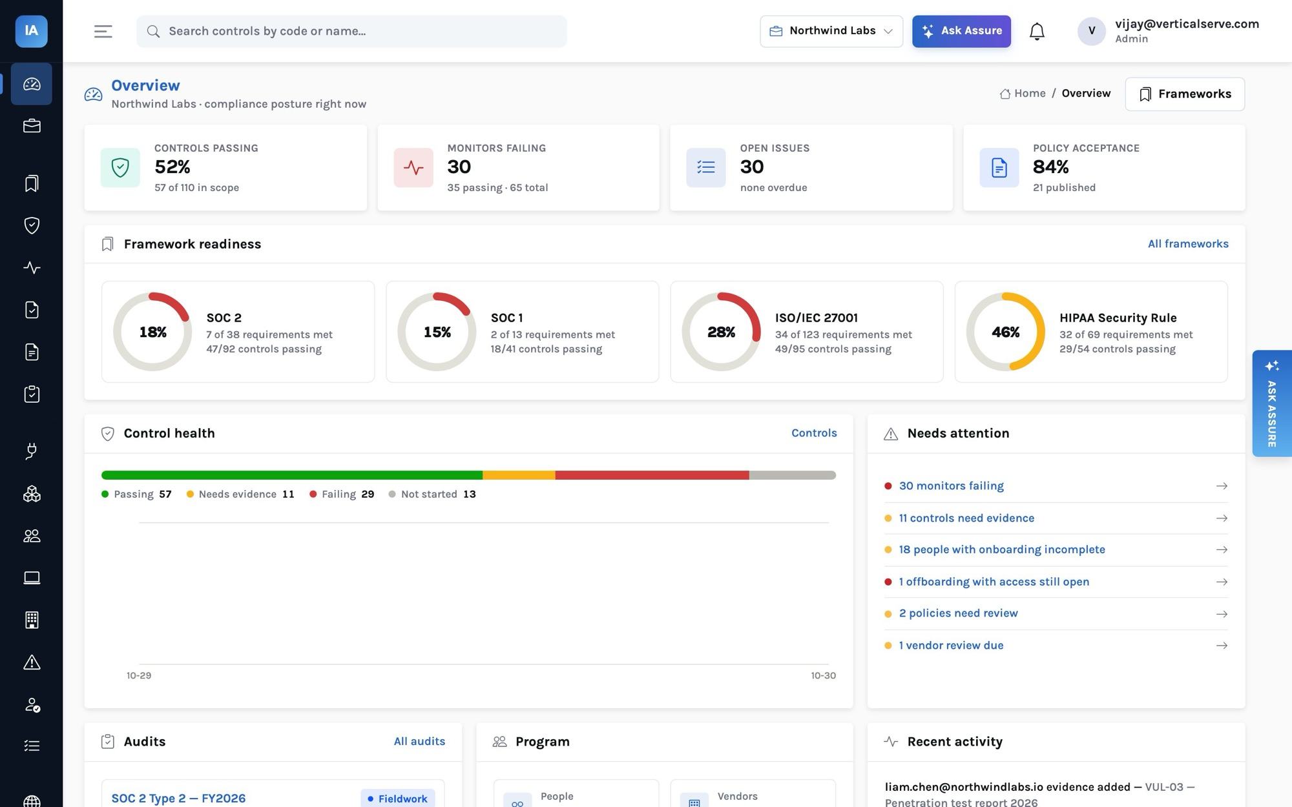Open SOC 2 Type 2 — FY2026 audit
1292x807 pixels.
coord(178,798)
